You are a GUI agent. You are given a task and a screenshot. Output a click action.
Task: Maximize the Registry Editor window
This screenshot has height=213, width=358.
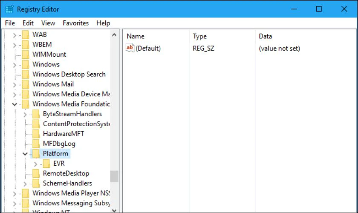click(319, 9)
